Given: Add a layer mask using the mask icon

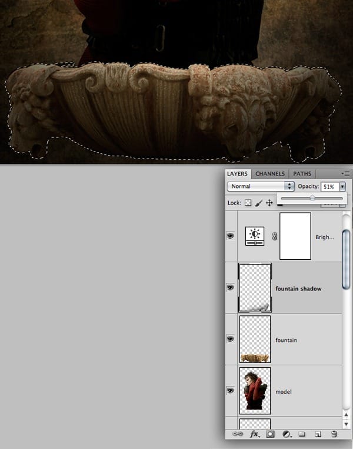Looking at the screenshot, I should (x=270, y=434).
